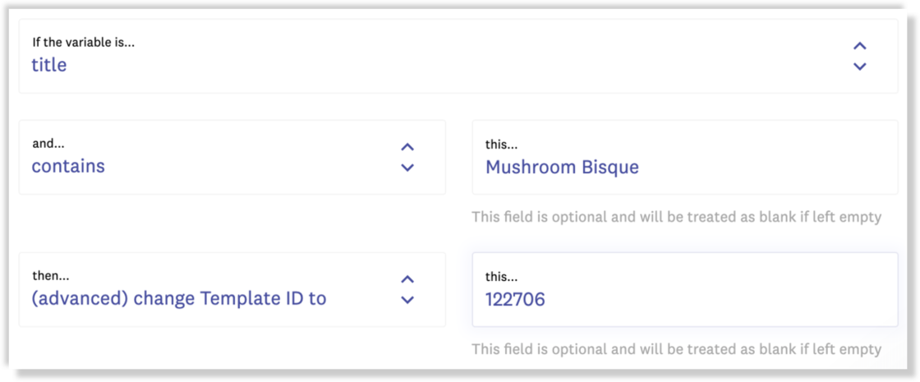Click the down chevron in the variable selector
920x382 pixels.
(859, 67)
